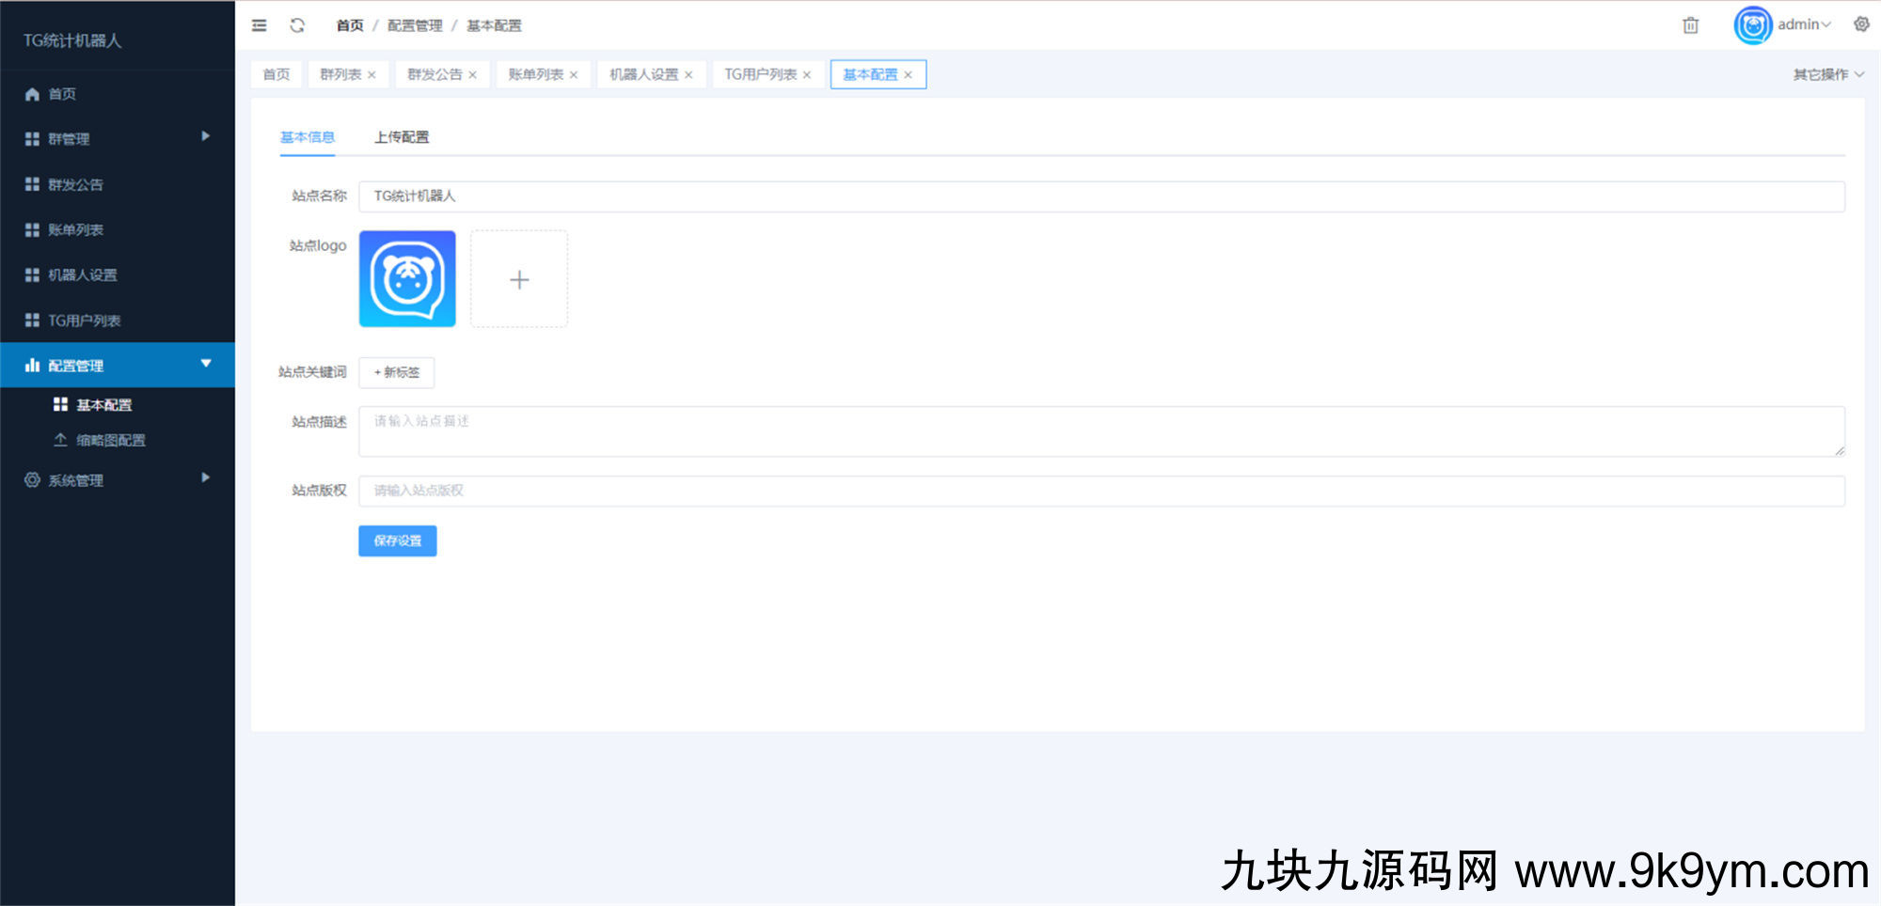
Task: Click the 站点描述 text area
Action: coord(1100,431)
